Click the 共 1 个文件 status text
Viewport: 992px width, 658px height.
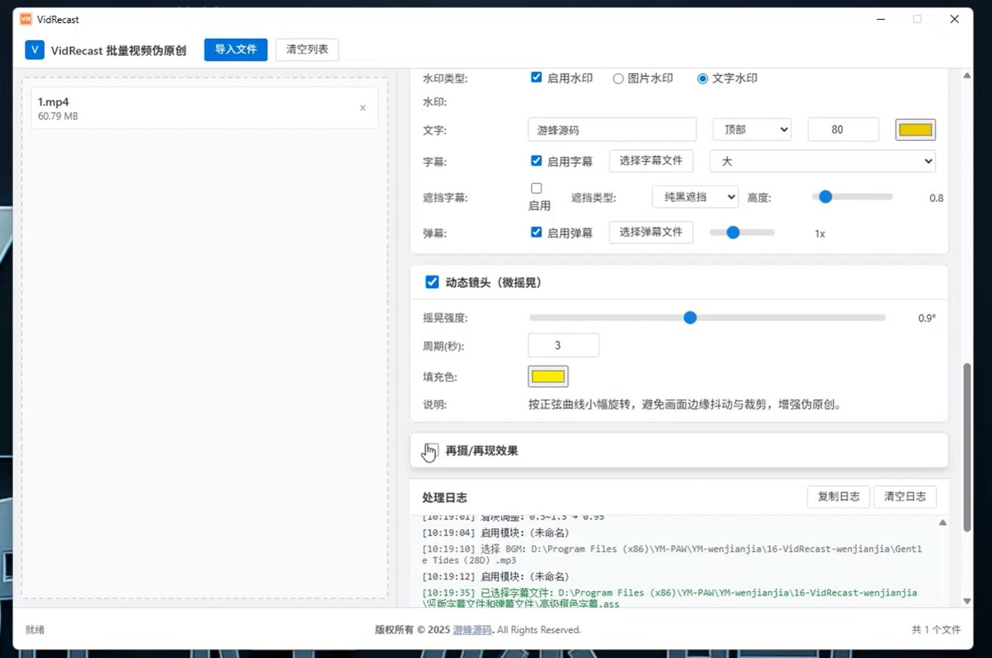pyautogui.click(x=936, y=630)
